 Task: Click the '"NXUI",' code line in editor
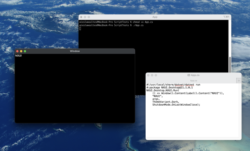click(157, 96)
